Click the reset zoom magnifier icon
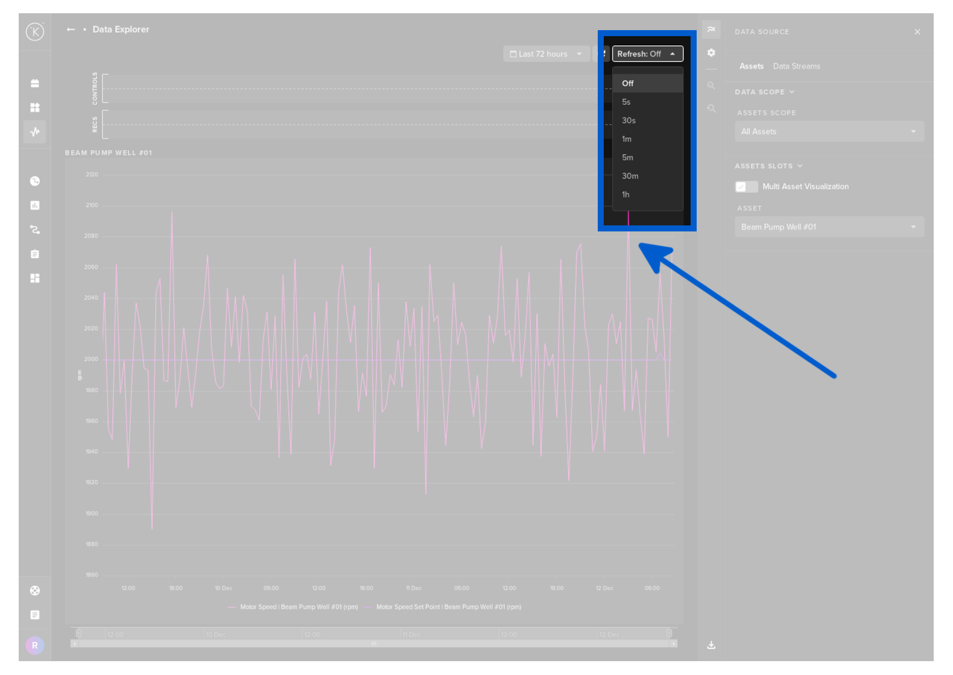This screenshot has height=675, width=953. tap(711, 108)
